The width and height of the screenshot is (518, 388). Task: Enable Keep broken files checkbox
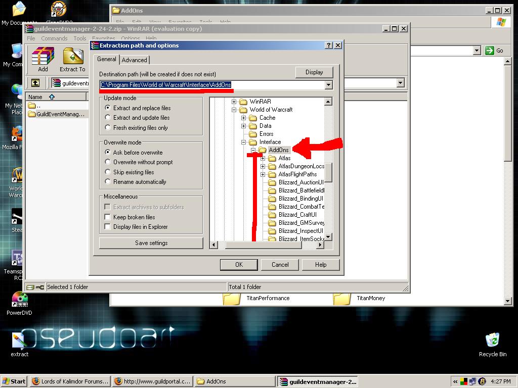tap(107, 217)
